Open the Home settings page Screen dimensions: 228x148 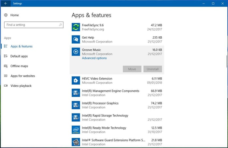pyautogui.click(x=14, y=15)
